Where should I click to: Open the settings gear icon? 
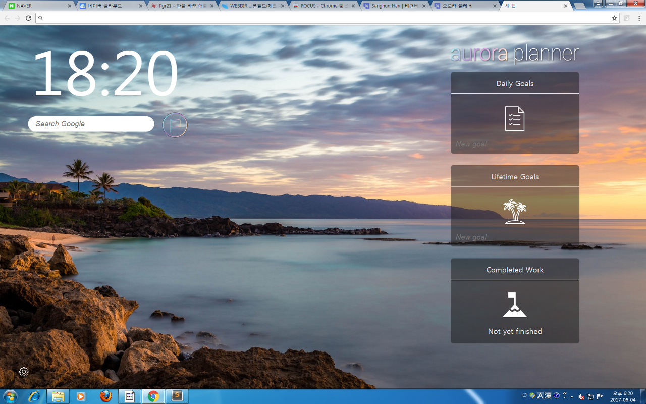(x=24, y=372)
